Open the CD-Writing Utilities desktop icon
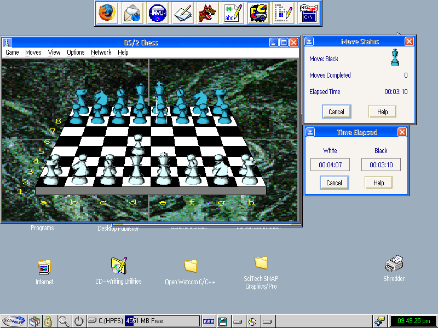The image size is (438, 328). (x=118, y=266)
